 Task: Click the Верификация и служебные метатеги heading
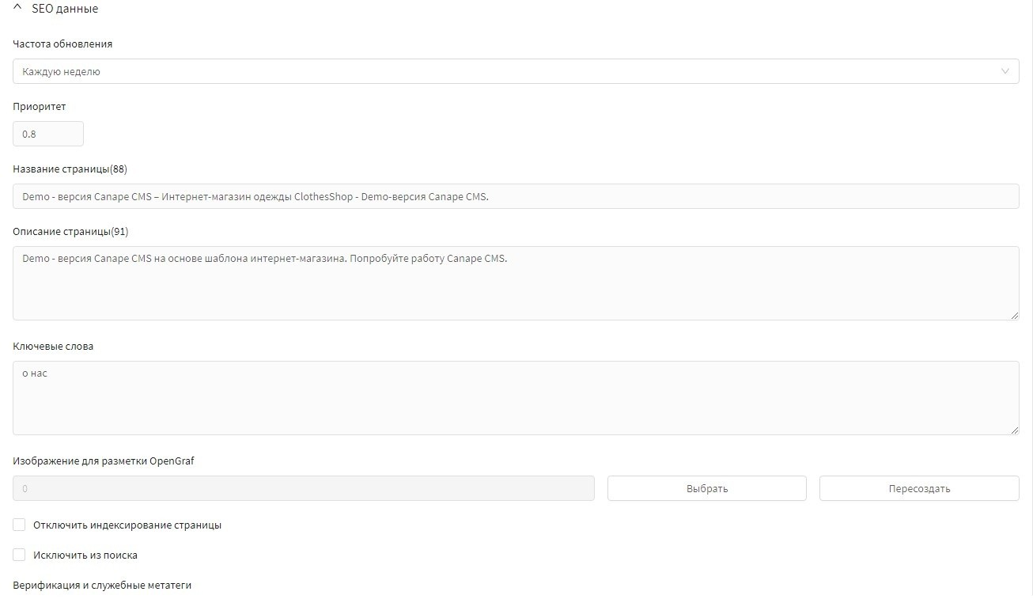102,586
